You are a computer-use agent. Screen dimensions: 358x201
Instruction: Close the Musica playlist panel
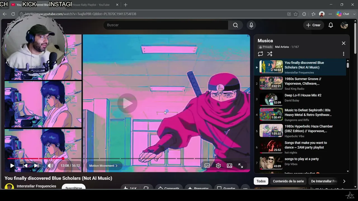point(343,43)
